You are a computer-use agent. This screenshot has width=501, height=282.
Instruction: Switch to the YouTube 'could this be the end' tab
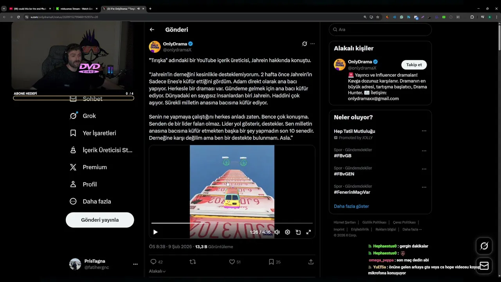[x=29, y=9]
